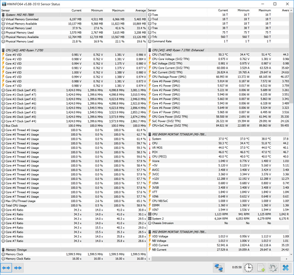Reset min/max values with the clock button
Viewport: 294px width, 275px height.
(249, 268)
